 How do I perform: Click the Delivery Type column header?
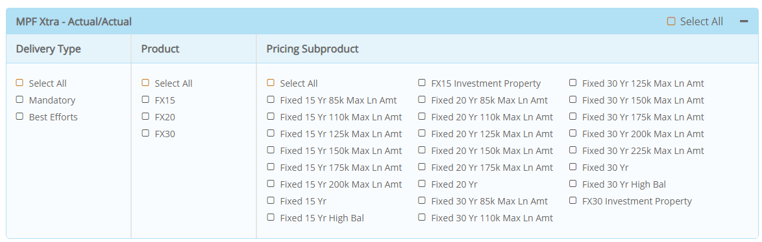(49, 49)
